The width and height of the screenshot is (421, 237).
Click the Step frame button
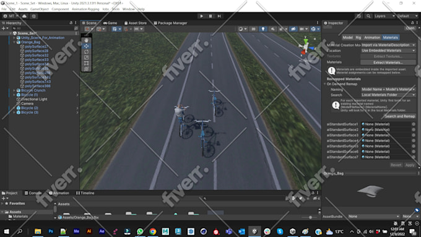pos(219,16)
